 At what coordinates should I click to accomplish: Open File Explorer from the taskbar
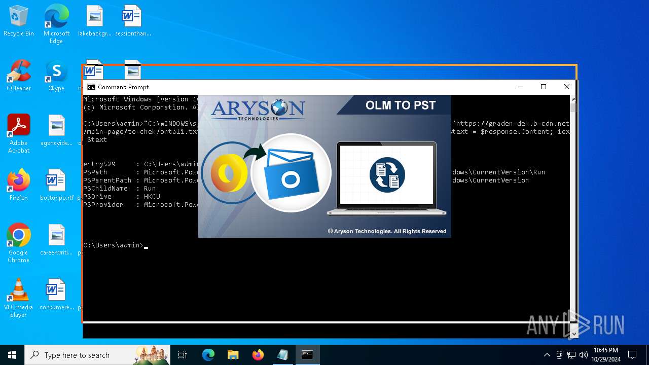coord(233,355)
